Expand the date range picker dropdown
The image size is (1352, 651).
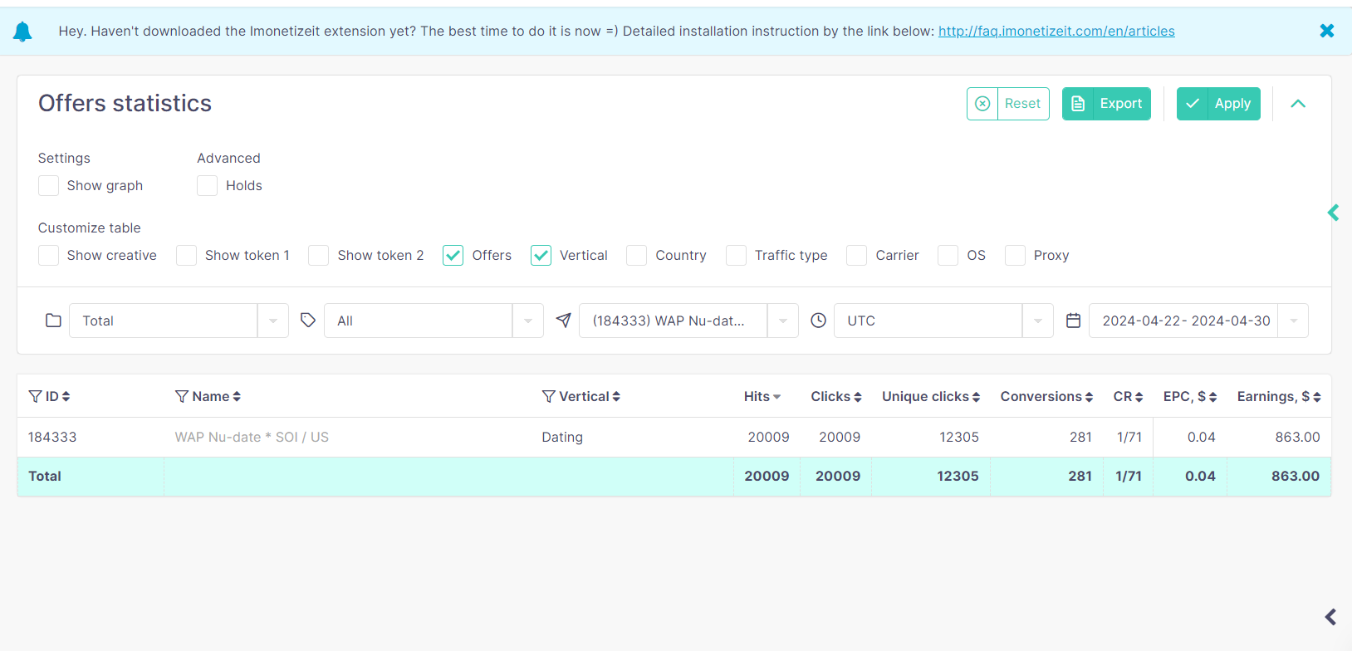click(x=1293, y=321)
